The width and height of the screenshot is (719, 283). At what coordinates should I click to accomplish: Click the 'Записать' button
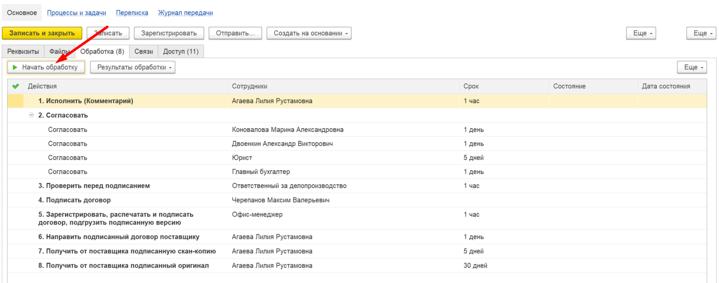point(108,33)
